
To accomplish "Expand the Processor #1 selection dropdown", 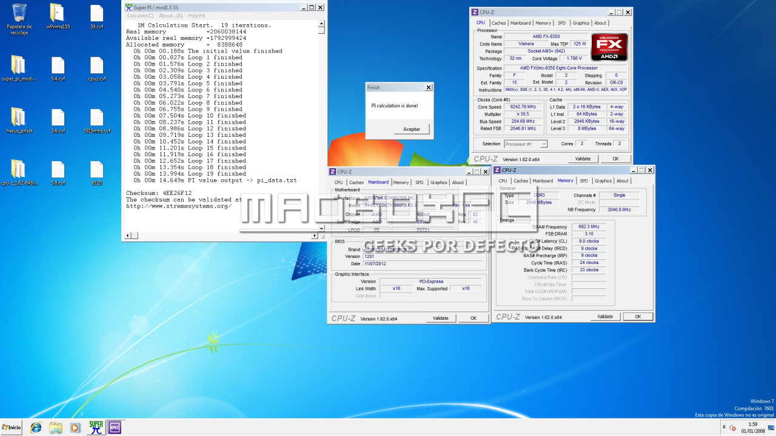I will click(x=526, y=144).
